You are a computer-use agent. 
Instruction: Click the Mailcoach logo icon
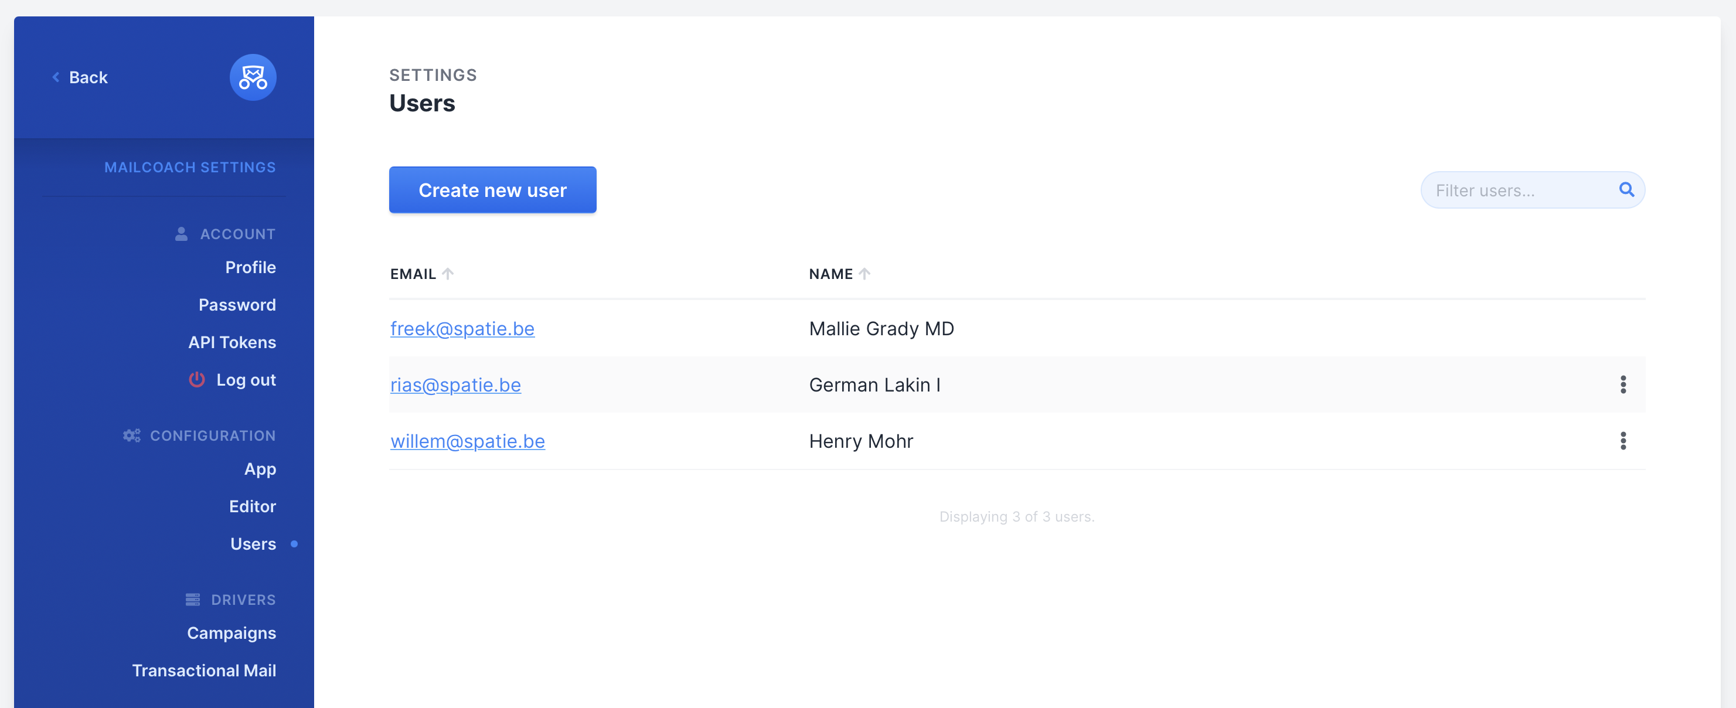(253, 77)
